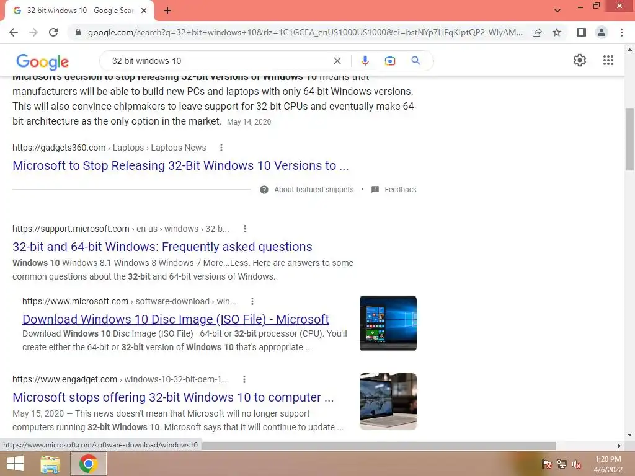Share this page using the share icon
Viewport: 635px width, 476px height.
coord(537,32)
